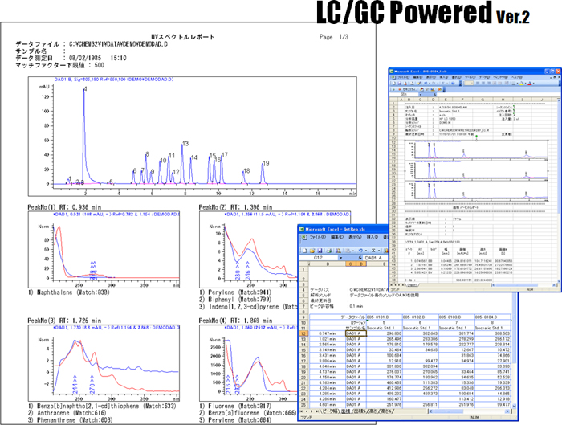Viewport: 562px width, 425px height.
Task: Open Undo history dropdown arrow in IntRep.xls
Action: pyautogui.click(x=366, y=251)
